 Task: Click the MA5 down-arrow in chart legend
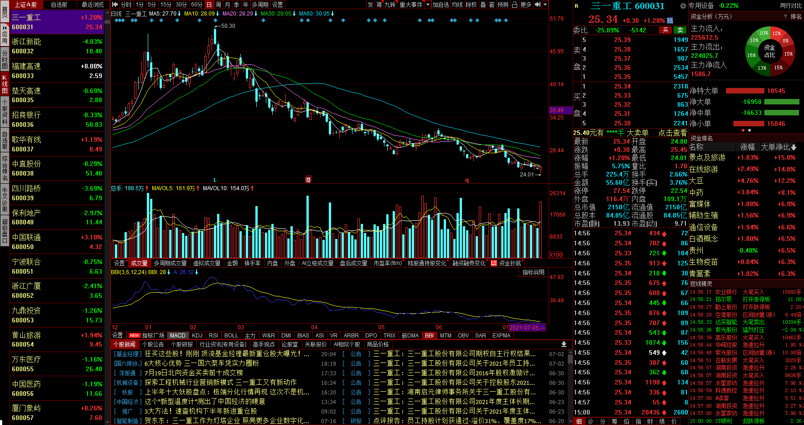[180, 14]
